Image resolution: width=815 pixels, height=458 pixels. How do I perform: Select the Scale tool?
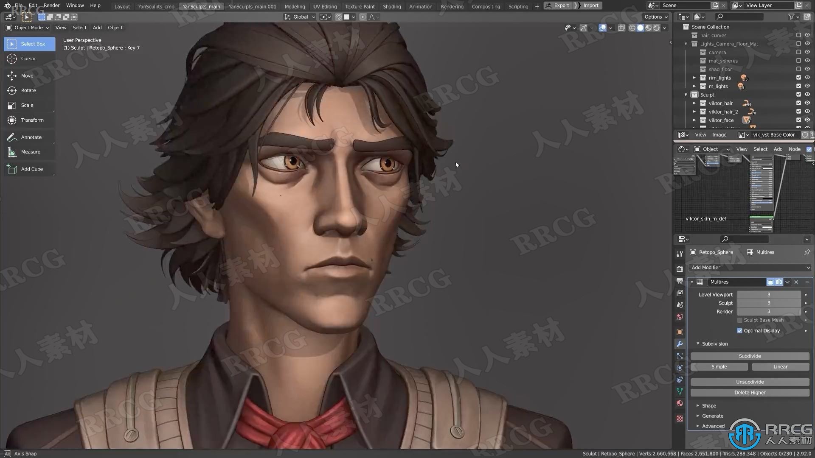[26, 105]
